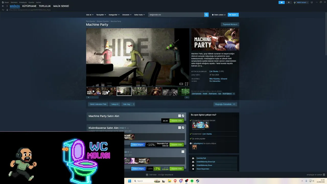The image size is (327, 184).
Task: Click the Yok Say button
Action: 127,104
